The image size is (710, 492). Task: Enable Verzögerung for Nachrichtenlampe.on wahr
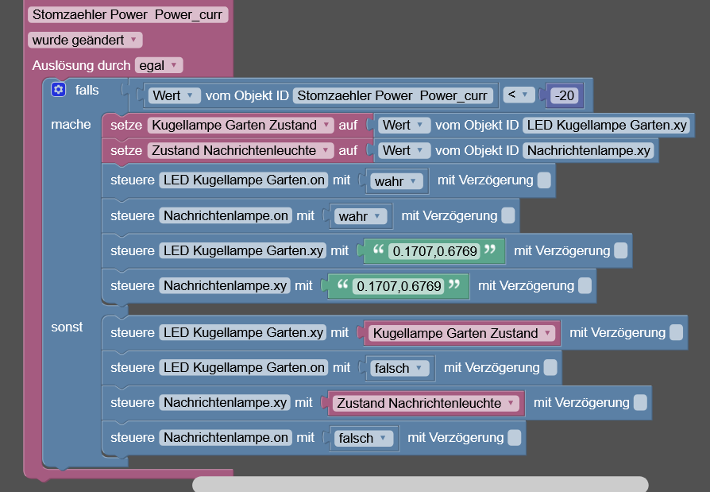coord(508,215)
